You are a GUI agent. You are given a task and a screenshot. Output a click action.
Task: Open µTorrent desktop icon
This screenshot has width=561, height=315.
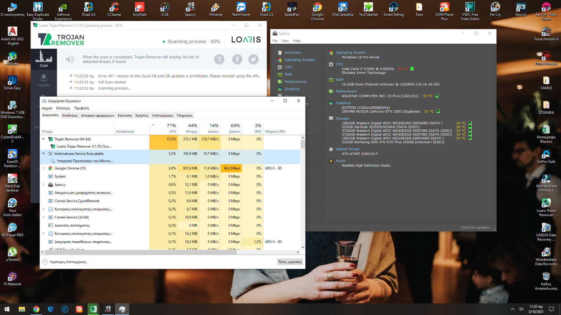[x=13, y=254]
